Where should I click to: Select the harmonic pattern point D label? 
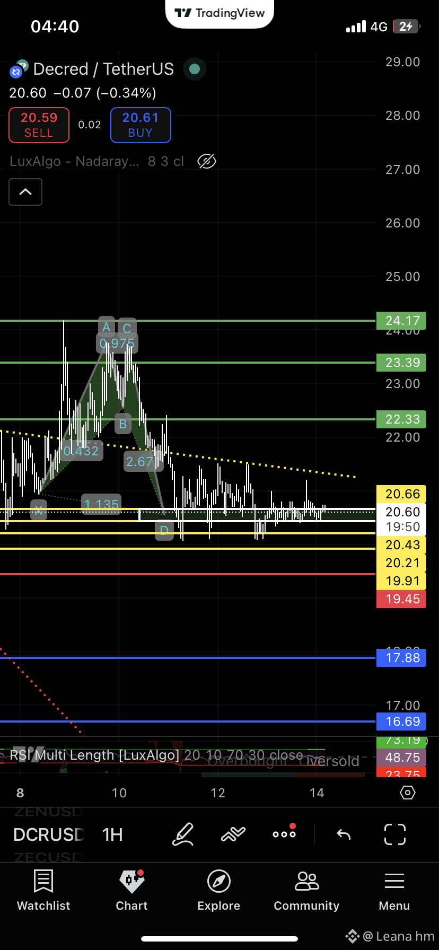pyautogui.click(x=164, y=531)
